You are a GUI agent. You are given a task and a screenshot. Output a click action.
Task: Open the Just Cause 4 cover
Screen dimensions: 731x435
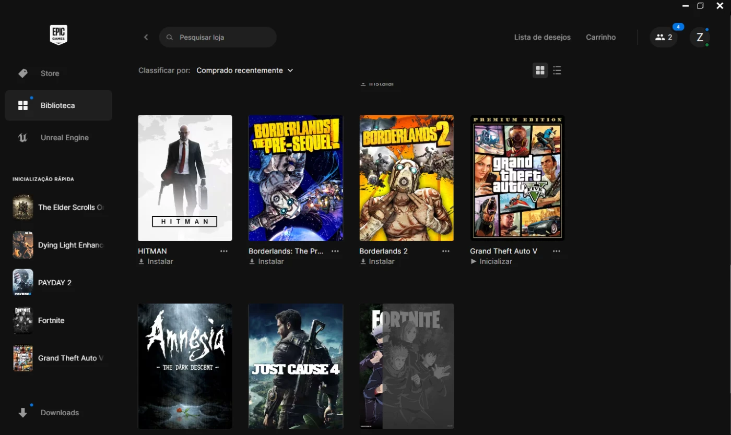pos(296,366)
